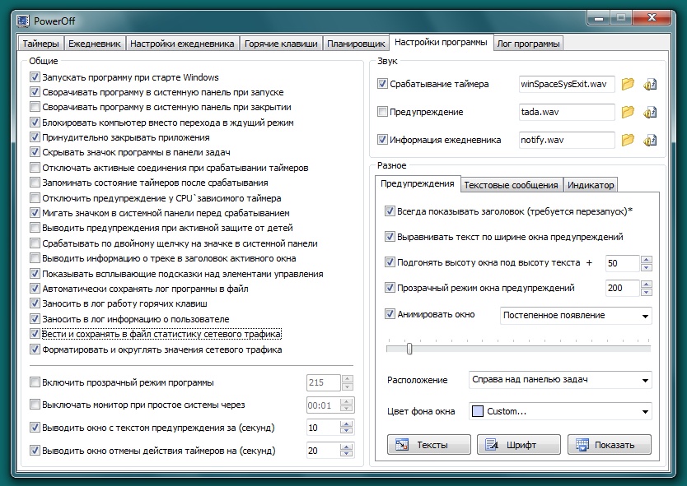Switch to the 'Таймеры' tab
687x486 pixels.
(40, 44)
